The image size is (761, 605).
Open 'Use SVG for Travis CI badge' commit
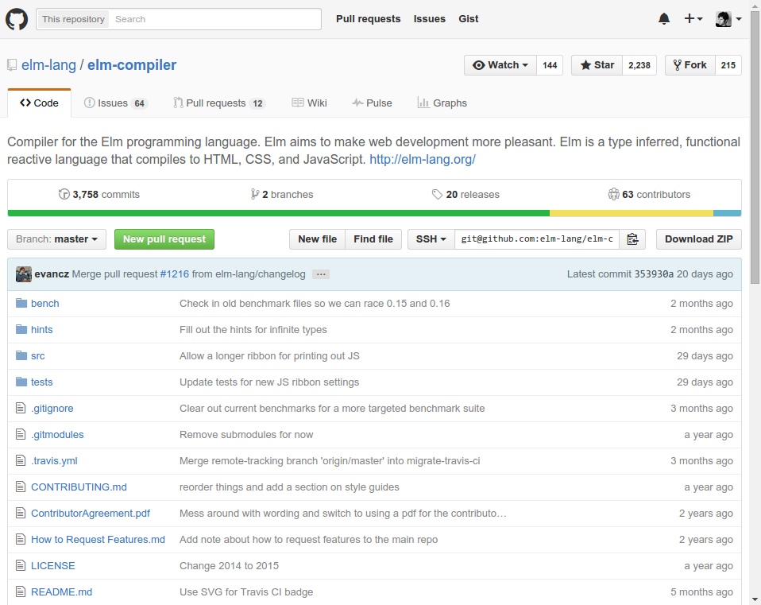click(x=246, y=592)
